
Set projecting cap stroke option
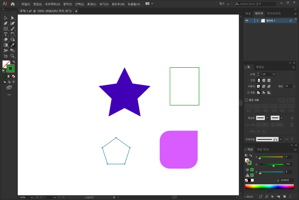pyautogui.click(x=269, y=80)
